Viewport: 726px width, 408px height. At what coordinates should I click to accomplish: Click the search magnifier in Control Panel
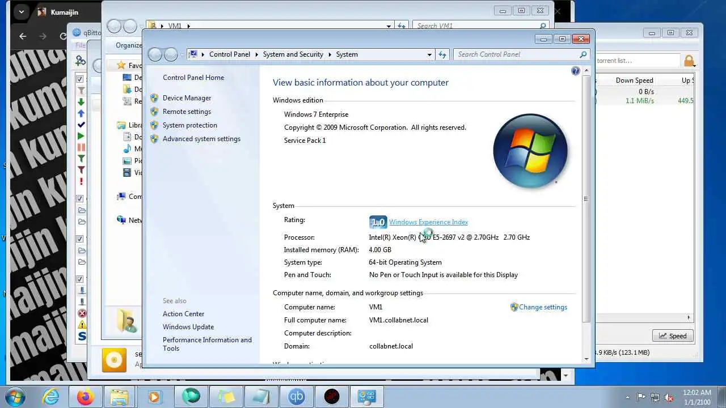click(583, 54)
